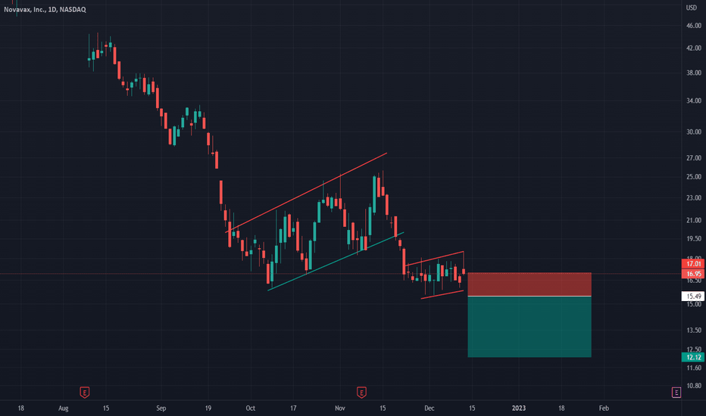Click the Dec date on time axis
Image resolution: width=706 pixels, height=416 pixels.
pyautogui.click(x=429, y=408)
